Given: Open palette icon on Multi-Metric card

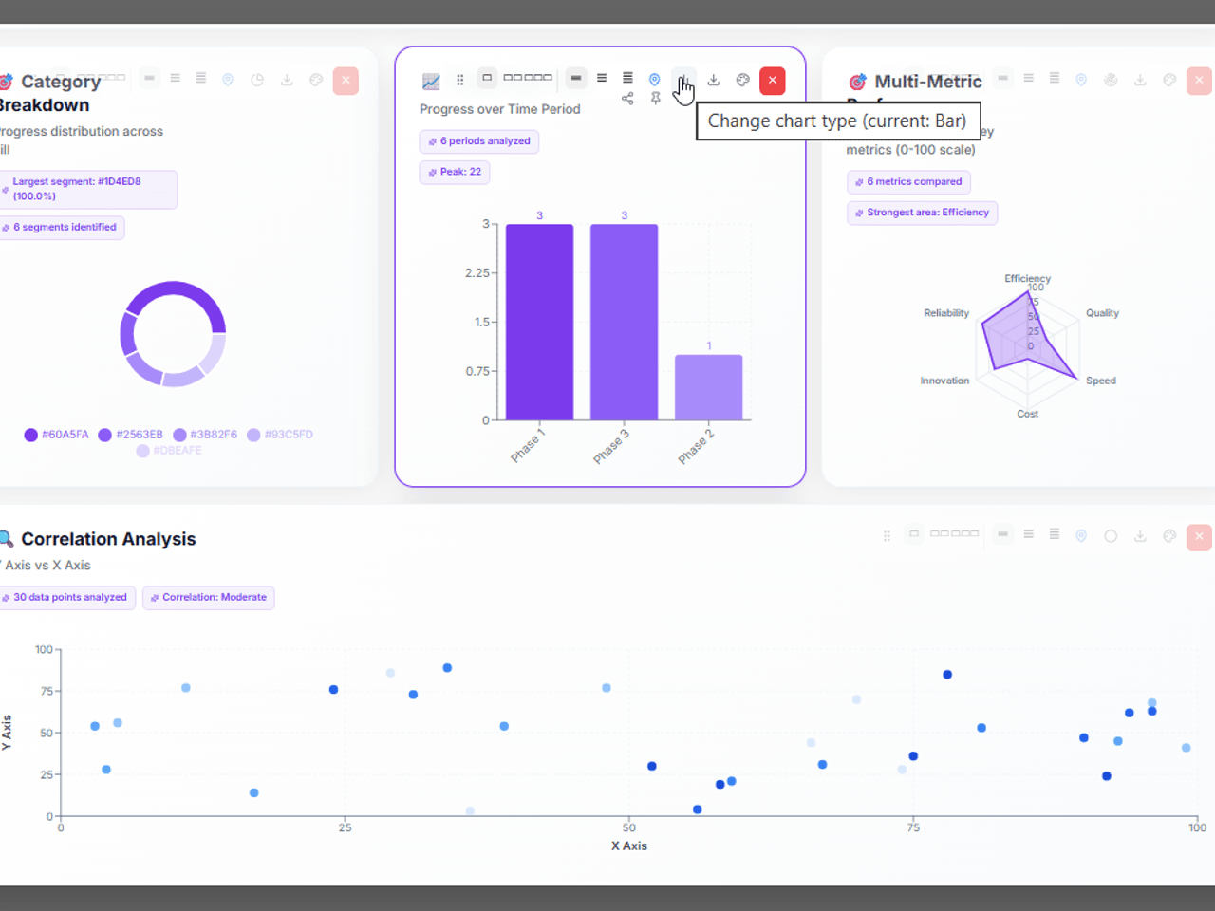Looking at the screenshot, I should click(x=1169, y=80).
